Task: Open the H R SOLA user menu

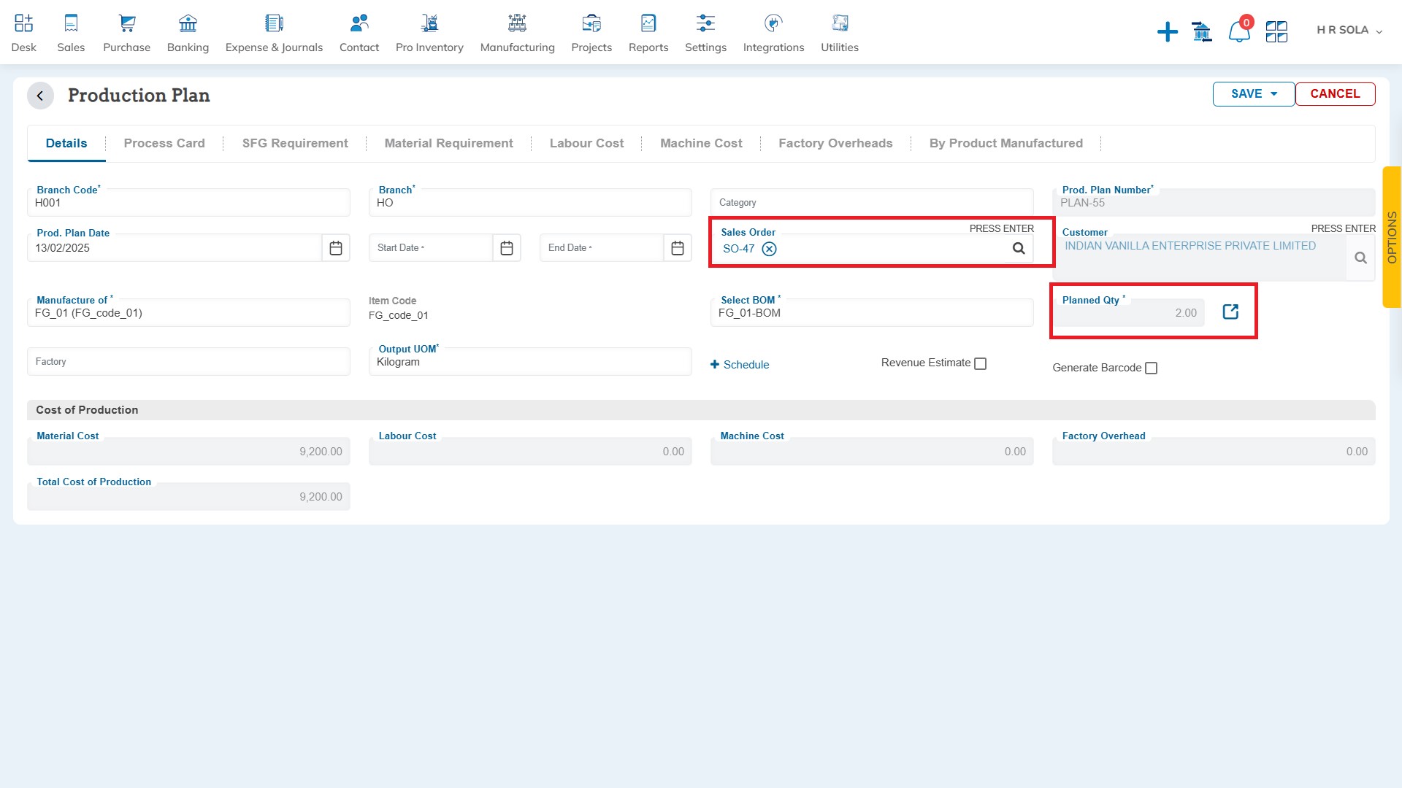Action: pos(1349,31)
